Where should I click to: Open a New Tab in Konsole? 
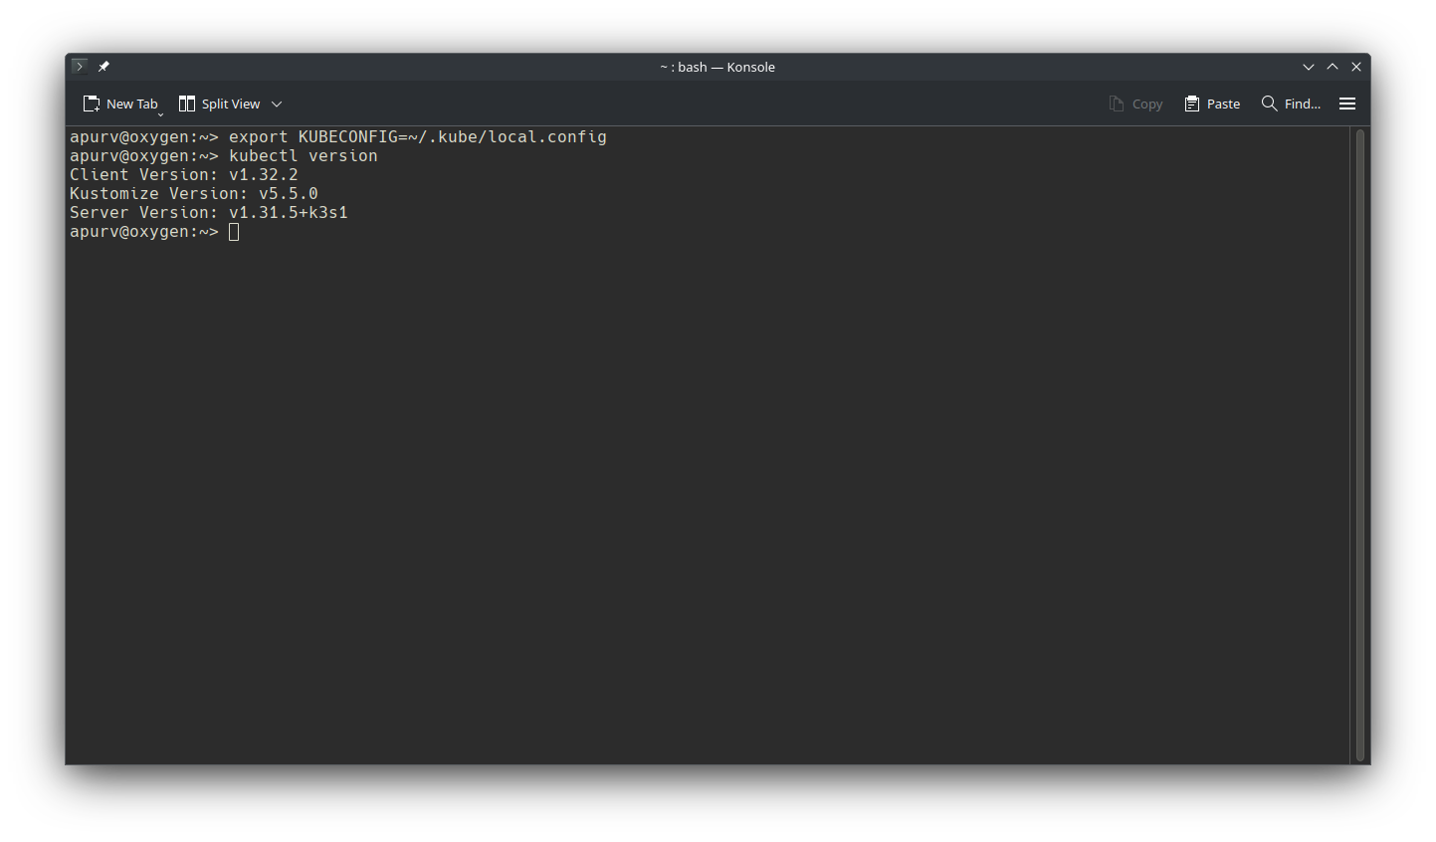coord(120,104)
